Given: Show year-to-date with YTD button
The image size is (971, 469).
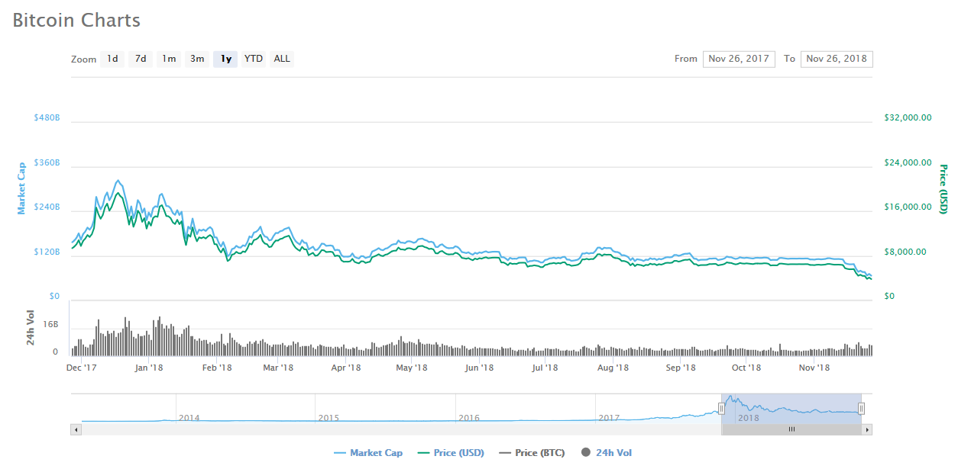Looking at the screenshot, I should (254, 59).
